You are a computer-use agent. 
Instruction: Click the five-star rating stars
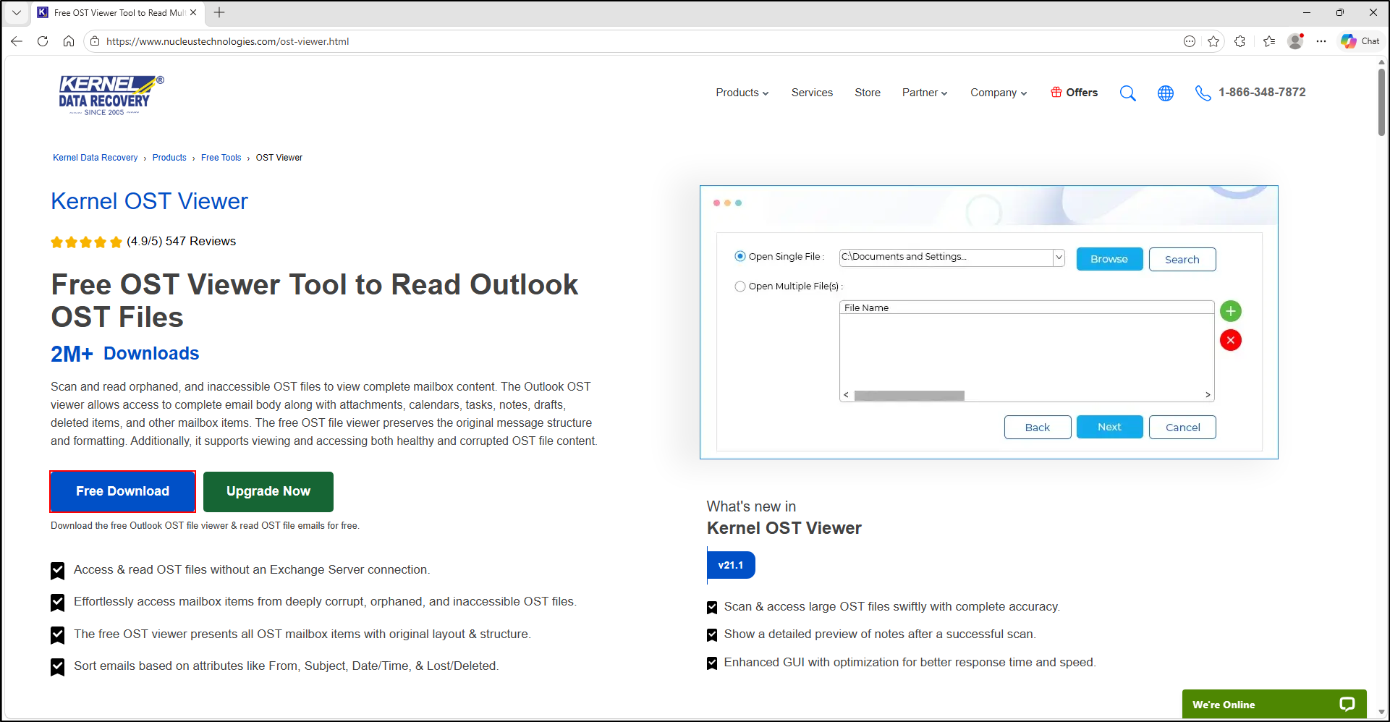[x=86, y=242]
